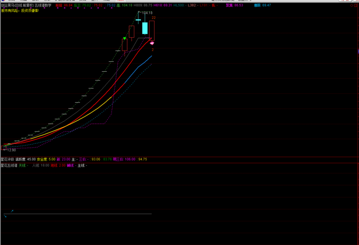Click the yellow risk warning text 股市有风险
359x245 pixels.
tap(10, 10)
